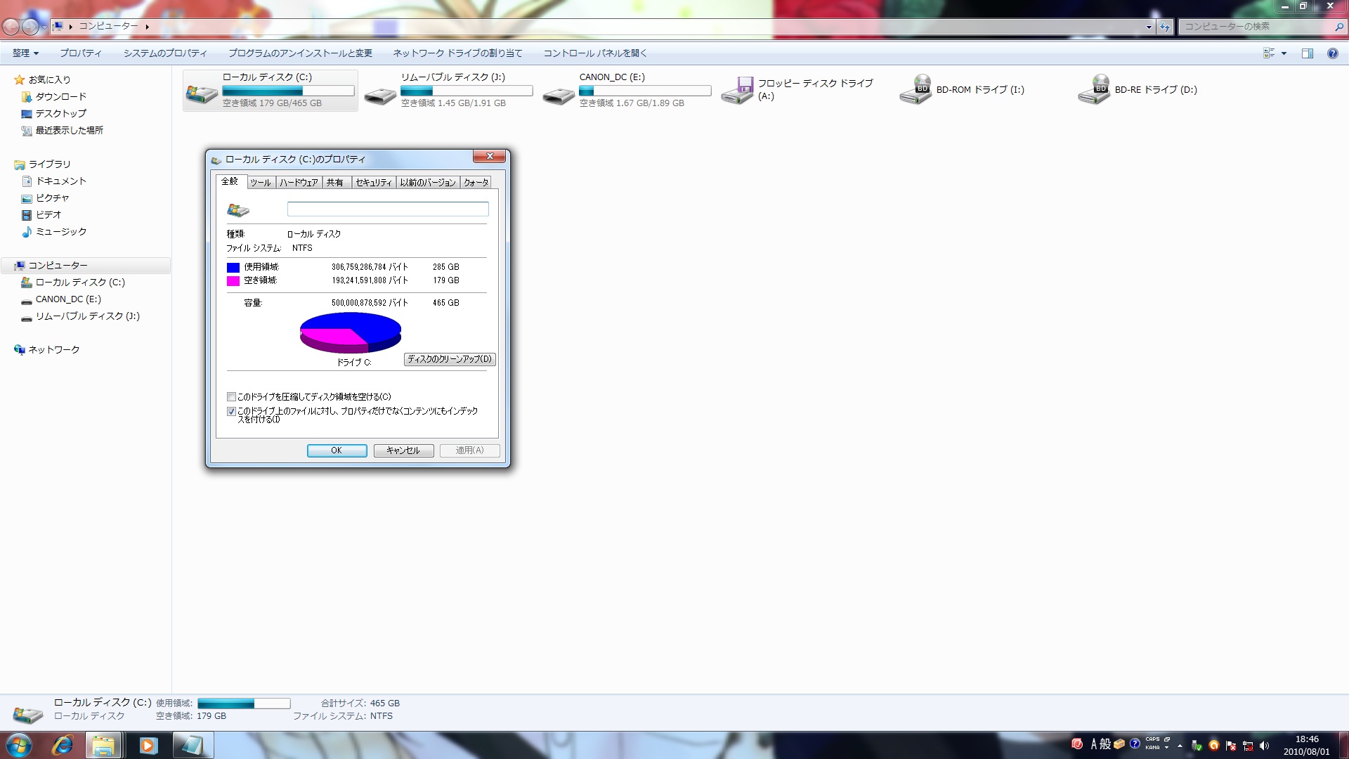The width and height of the screenshot is (1349, 759).
Task: Toggle the preview pane icon
Action: click(1307, 53)
